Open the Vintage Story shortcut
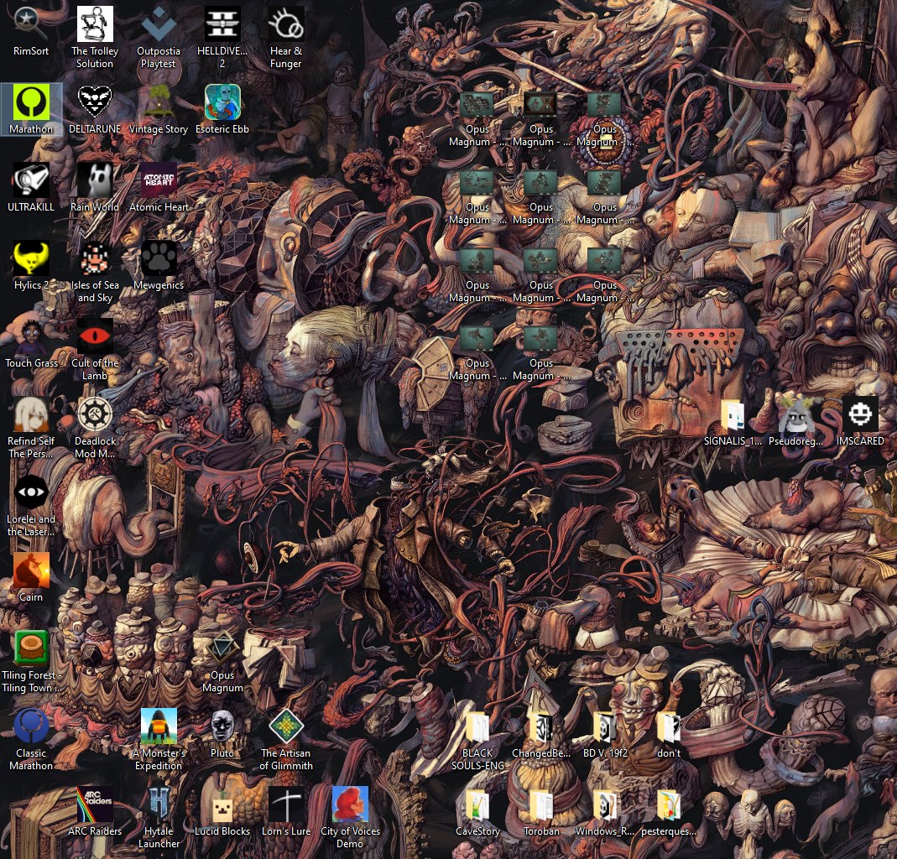This screenshot has height=859, width=897. (x=159, y=102)
